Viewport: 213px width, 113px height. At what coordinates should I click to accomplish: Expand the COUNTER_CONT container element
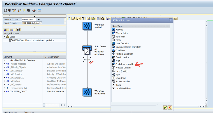click(5, 91)
